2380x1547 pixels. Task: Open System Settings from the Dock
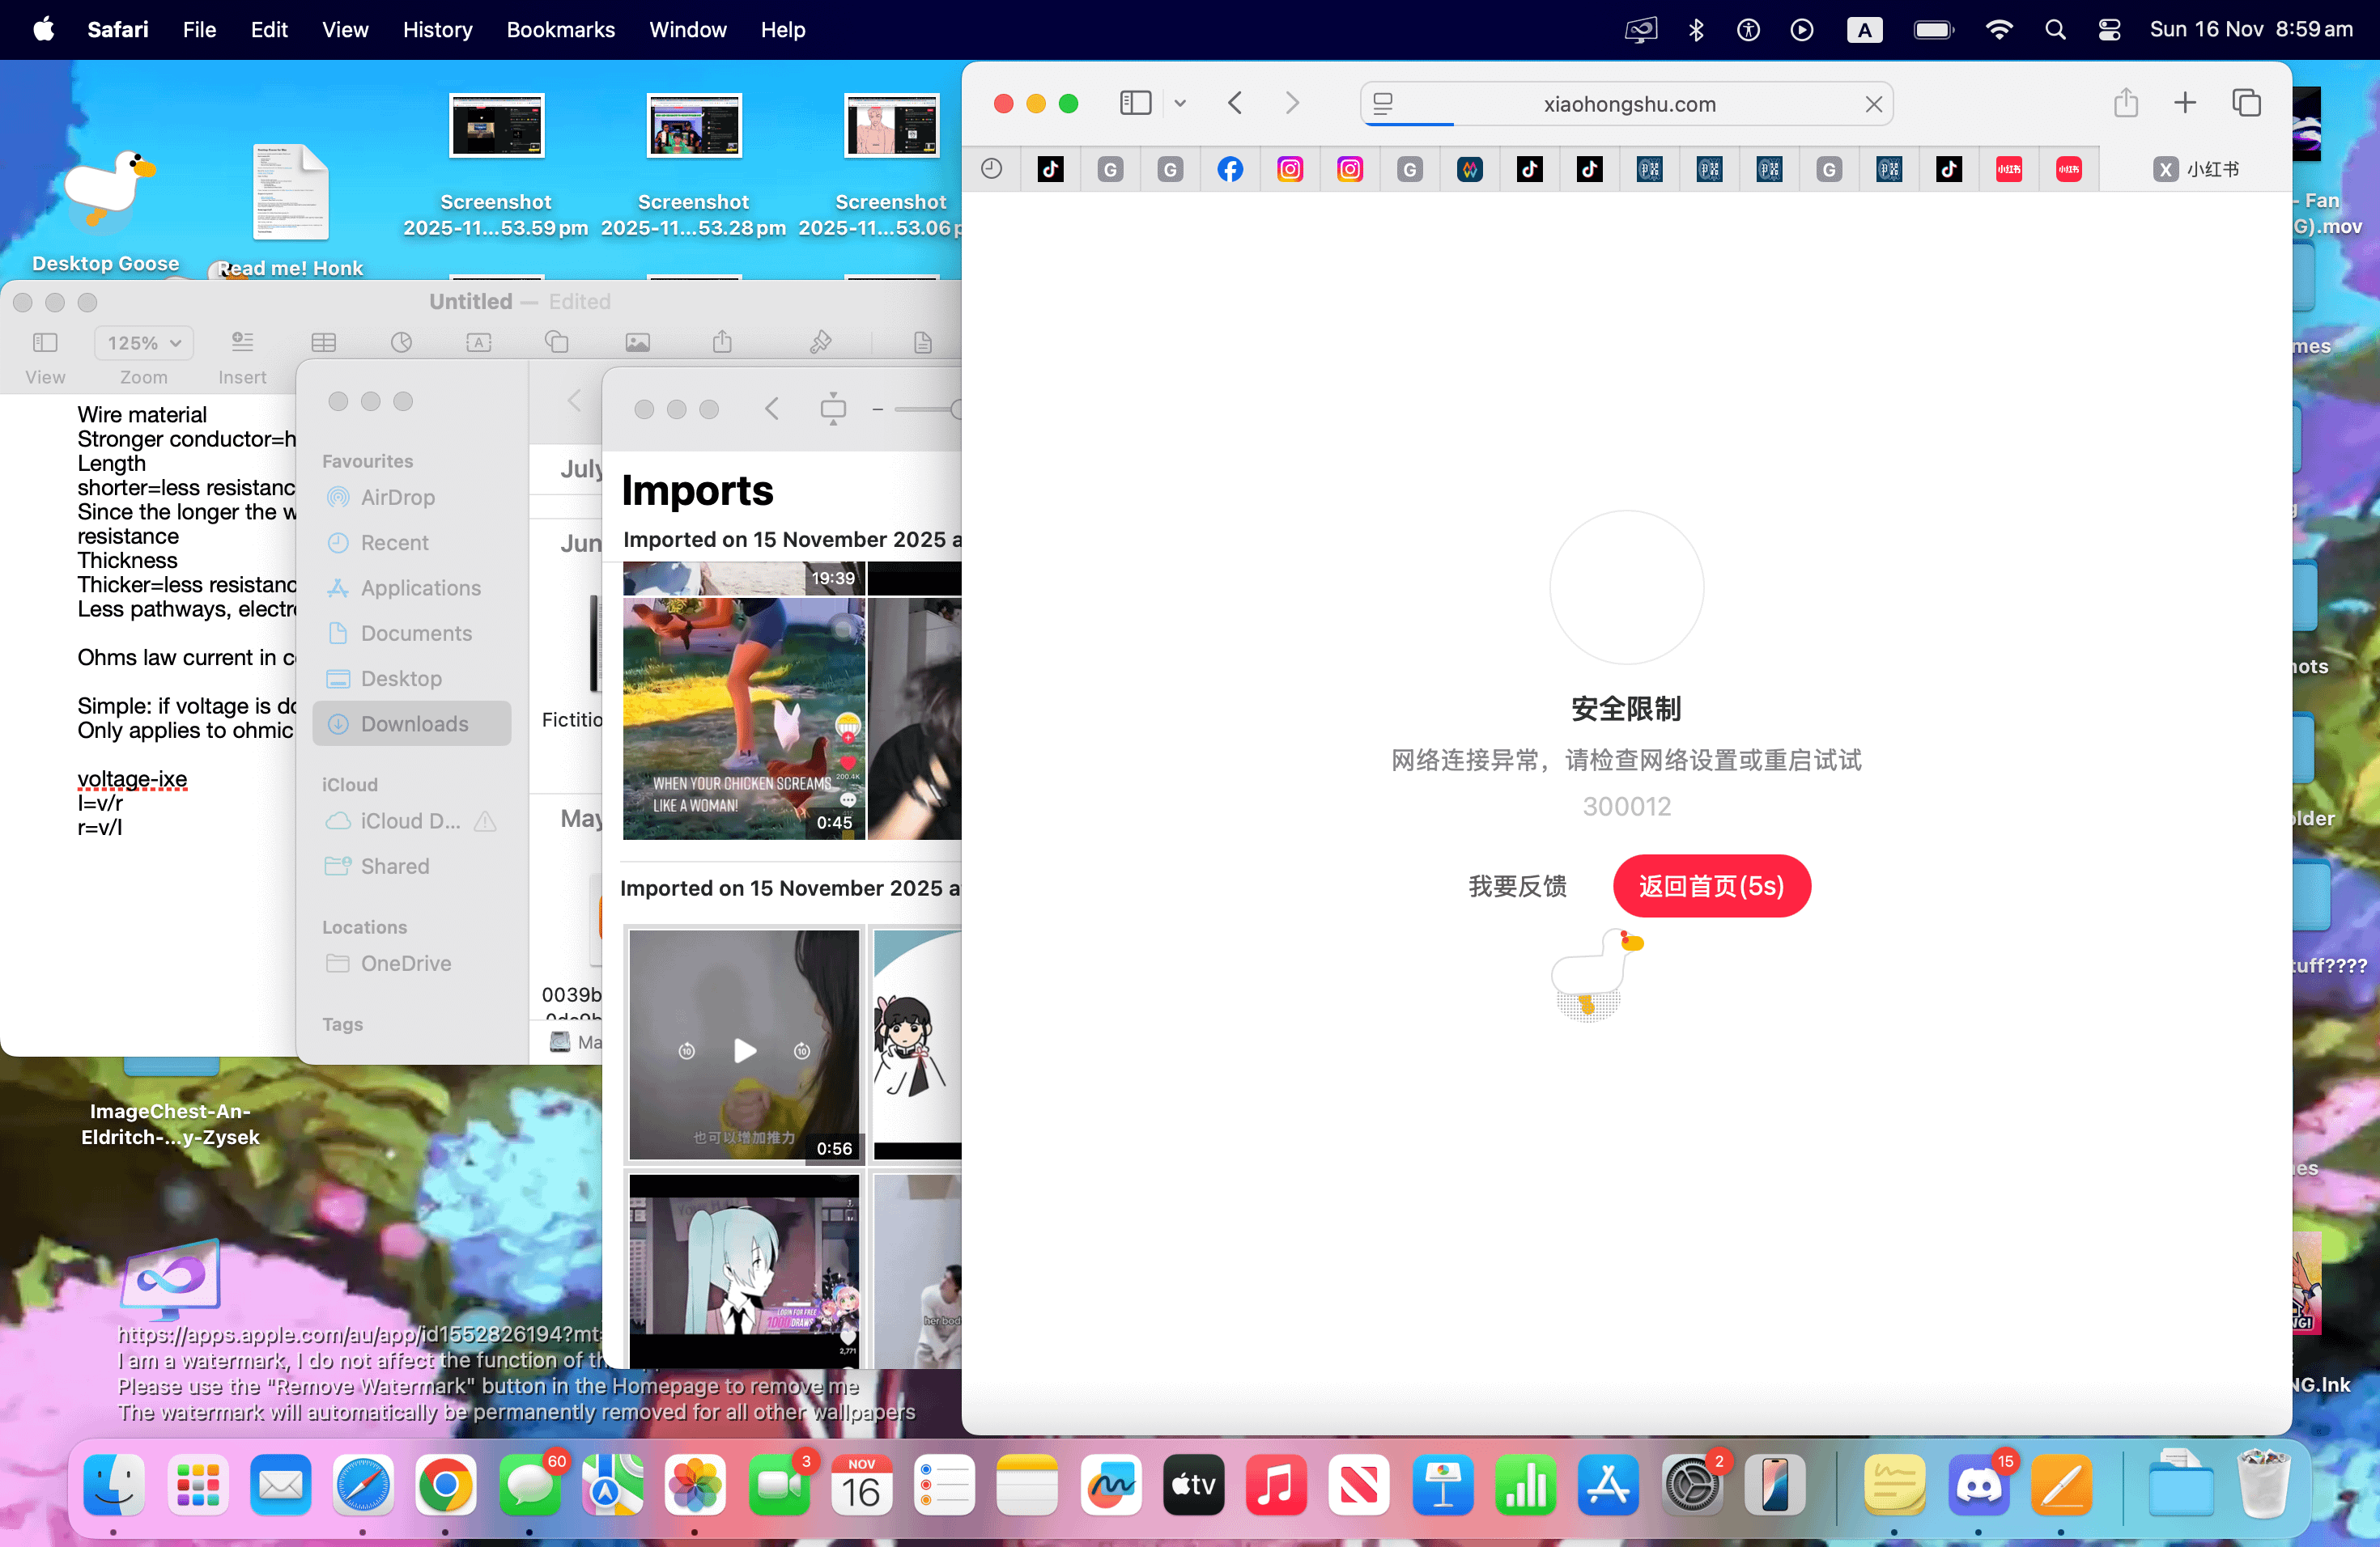click(x=1691, y=1486)
